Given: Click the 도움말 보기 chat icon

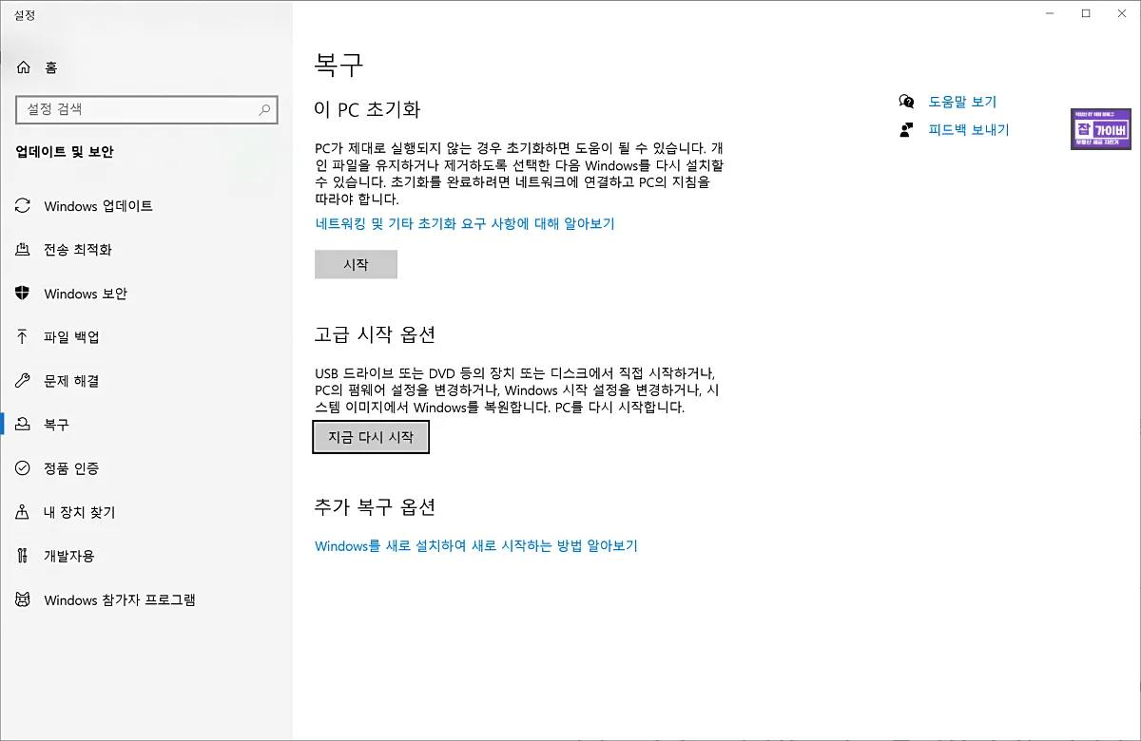Looking at the screenshot, I should [907, 102].
